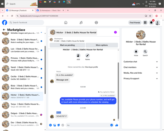Choose a GIF from composer bar

[63, 125]
